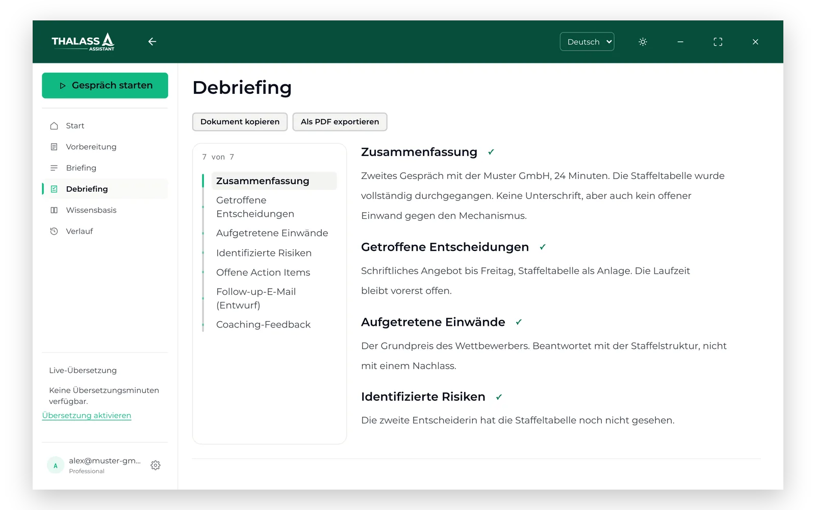Click the Professional plan label
Viewport: 816px width, 510px height.
point(87,471)
